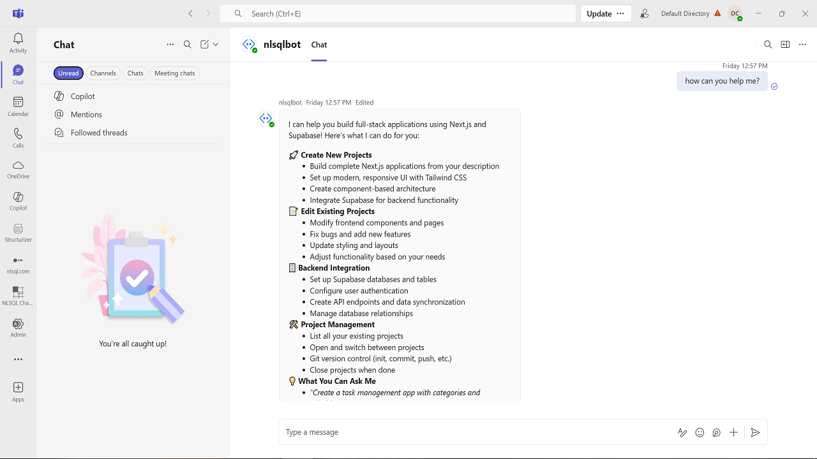
Task: Select the Chat tab in nlsqlbot
Action: pyautogui.click(x=319, y=45)
